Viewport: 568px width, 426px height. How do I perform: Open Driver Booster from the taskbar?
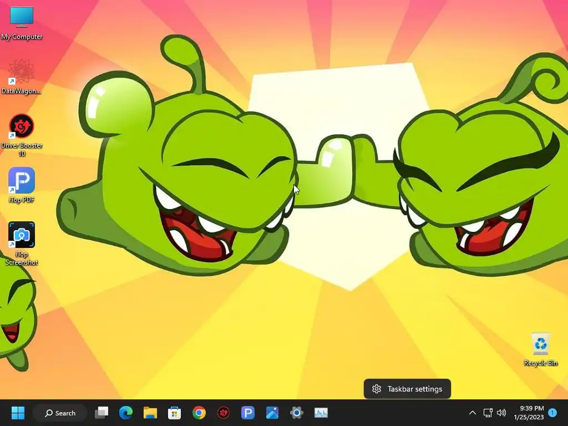click(224, 413)
